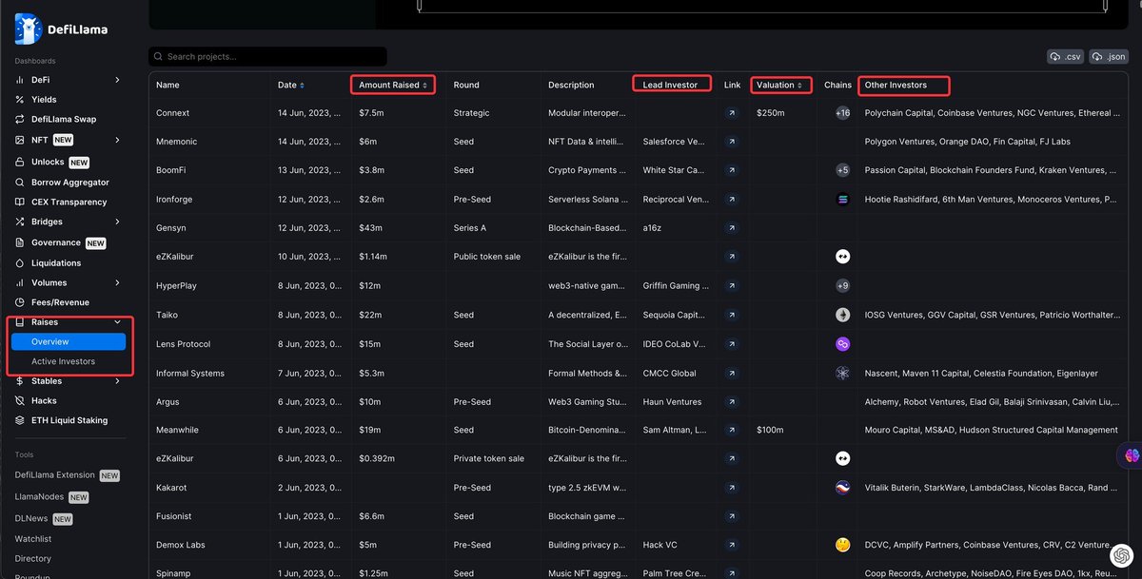Click the DefiLlama logo
Screen dimensions: 1142x579
point(61,29)
